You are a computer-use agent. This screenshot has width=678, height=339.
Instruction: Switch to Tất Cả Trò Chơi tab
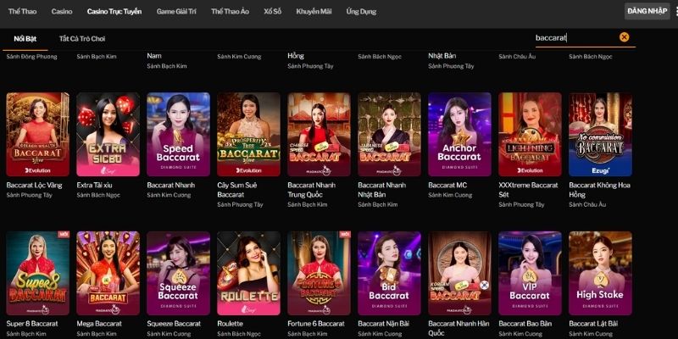coord(82,39)
